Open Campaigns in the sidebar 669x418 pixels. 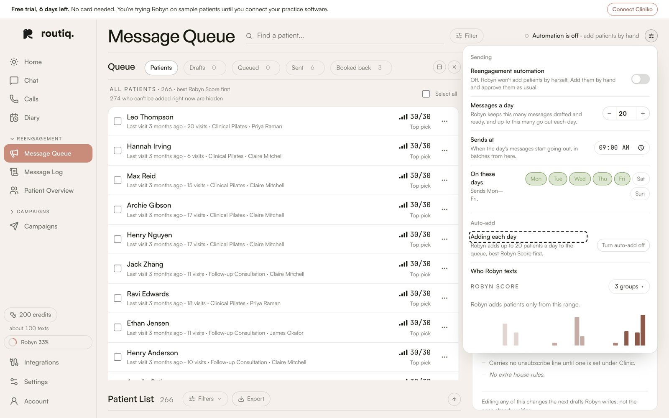click(48, 226)
